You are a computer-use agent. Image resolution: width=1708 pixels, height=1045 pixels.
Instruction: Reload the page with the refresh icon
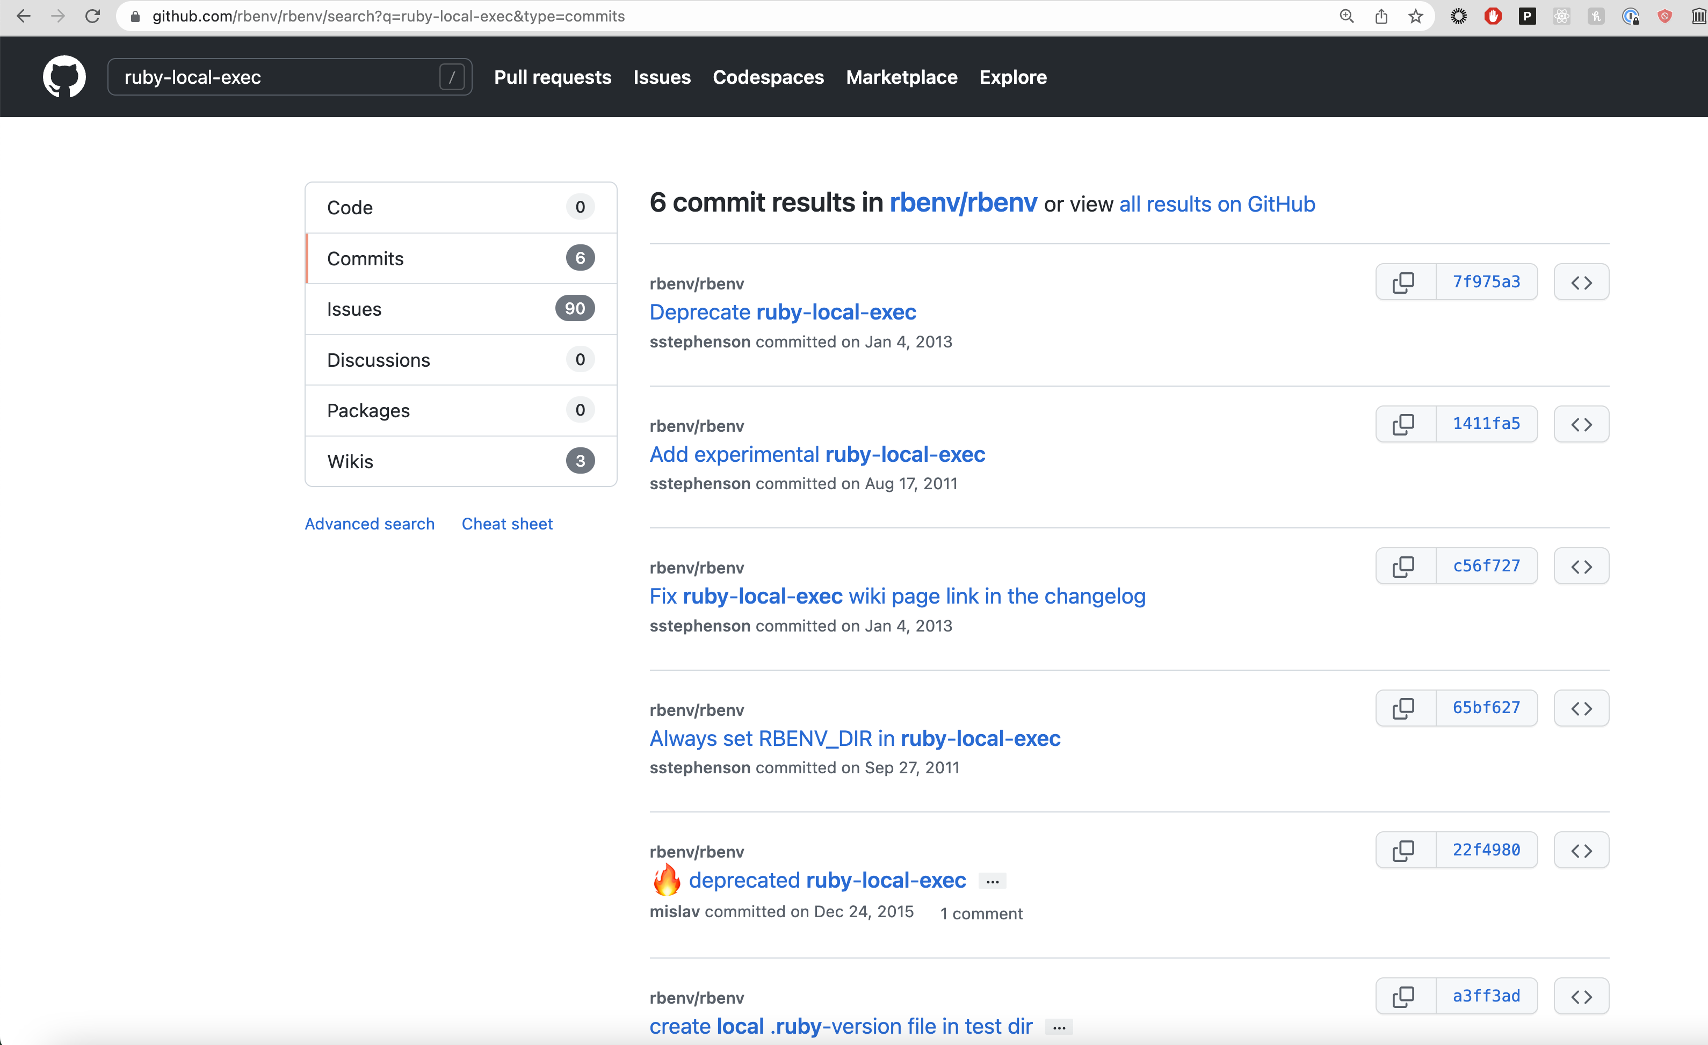pos(92,16)
